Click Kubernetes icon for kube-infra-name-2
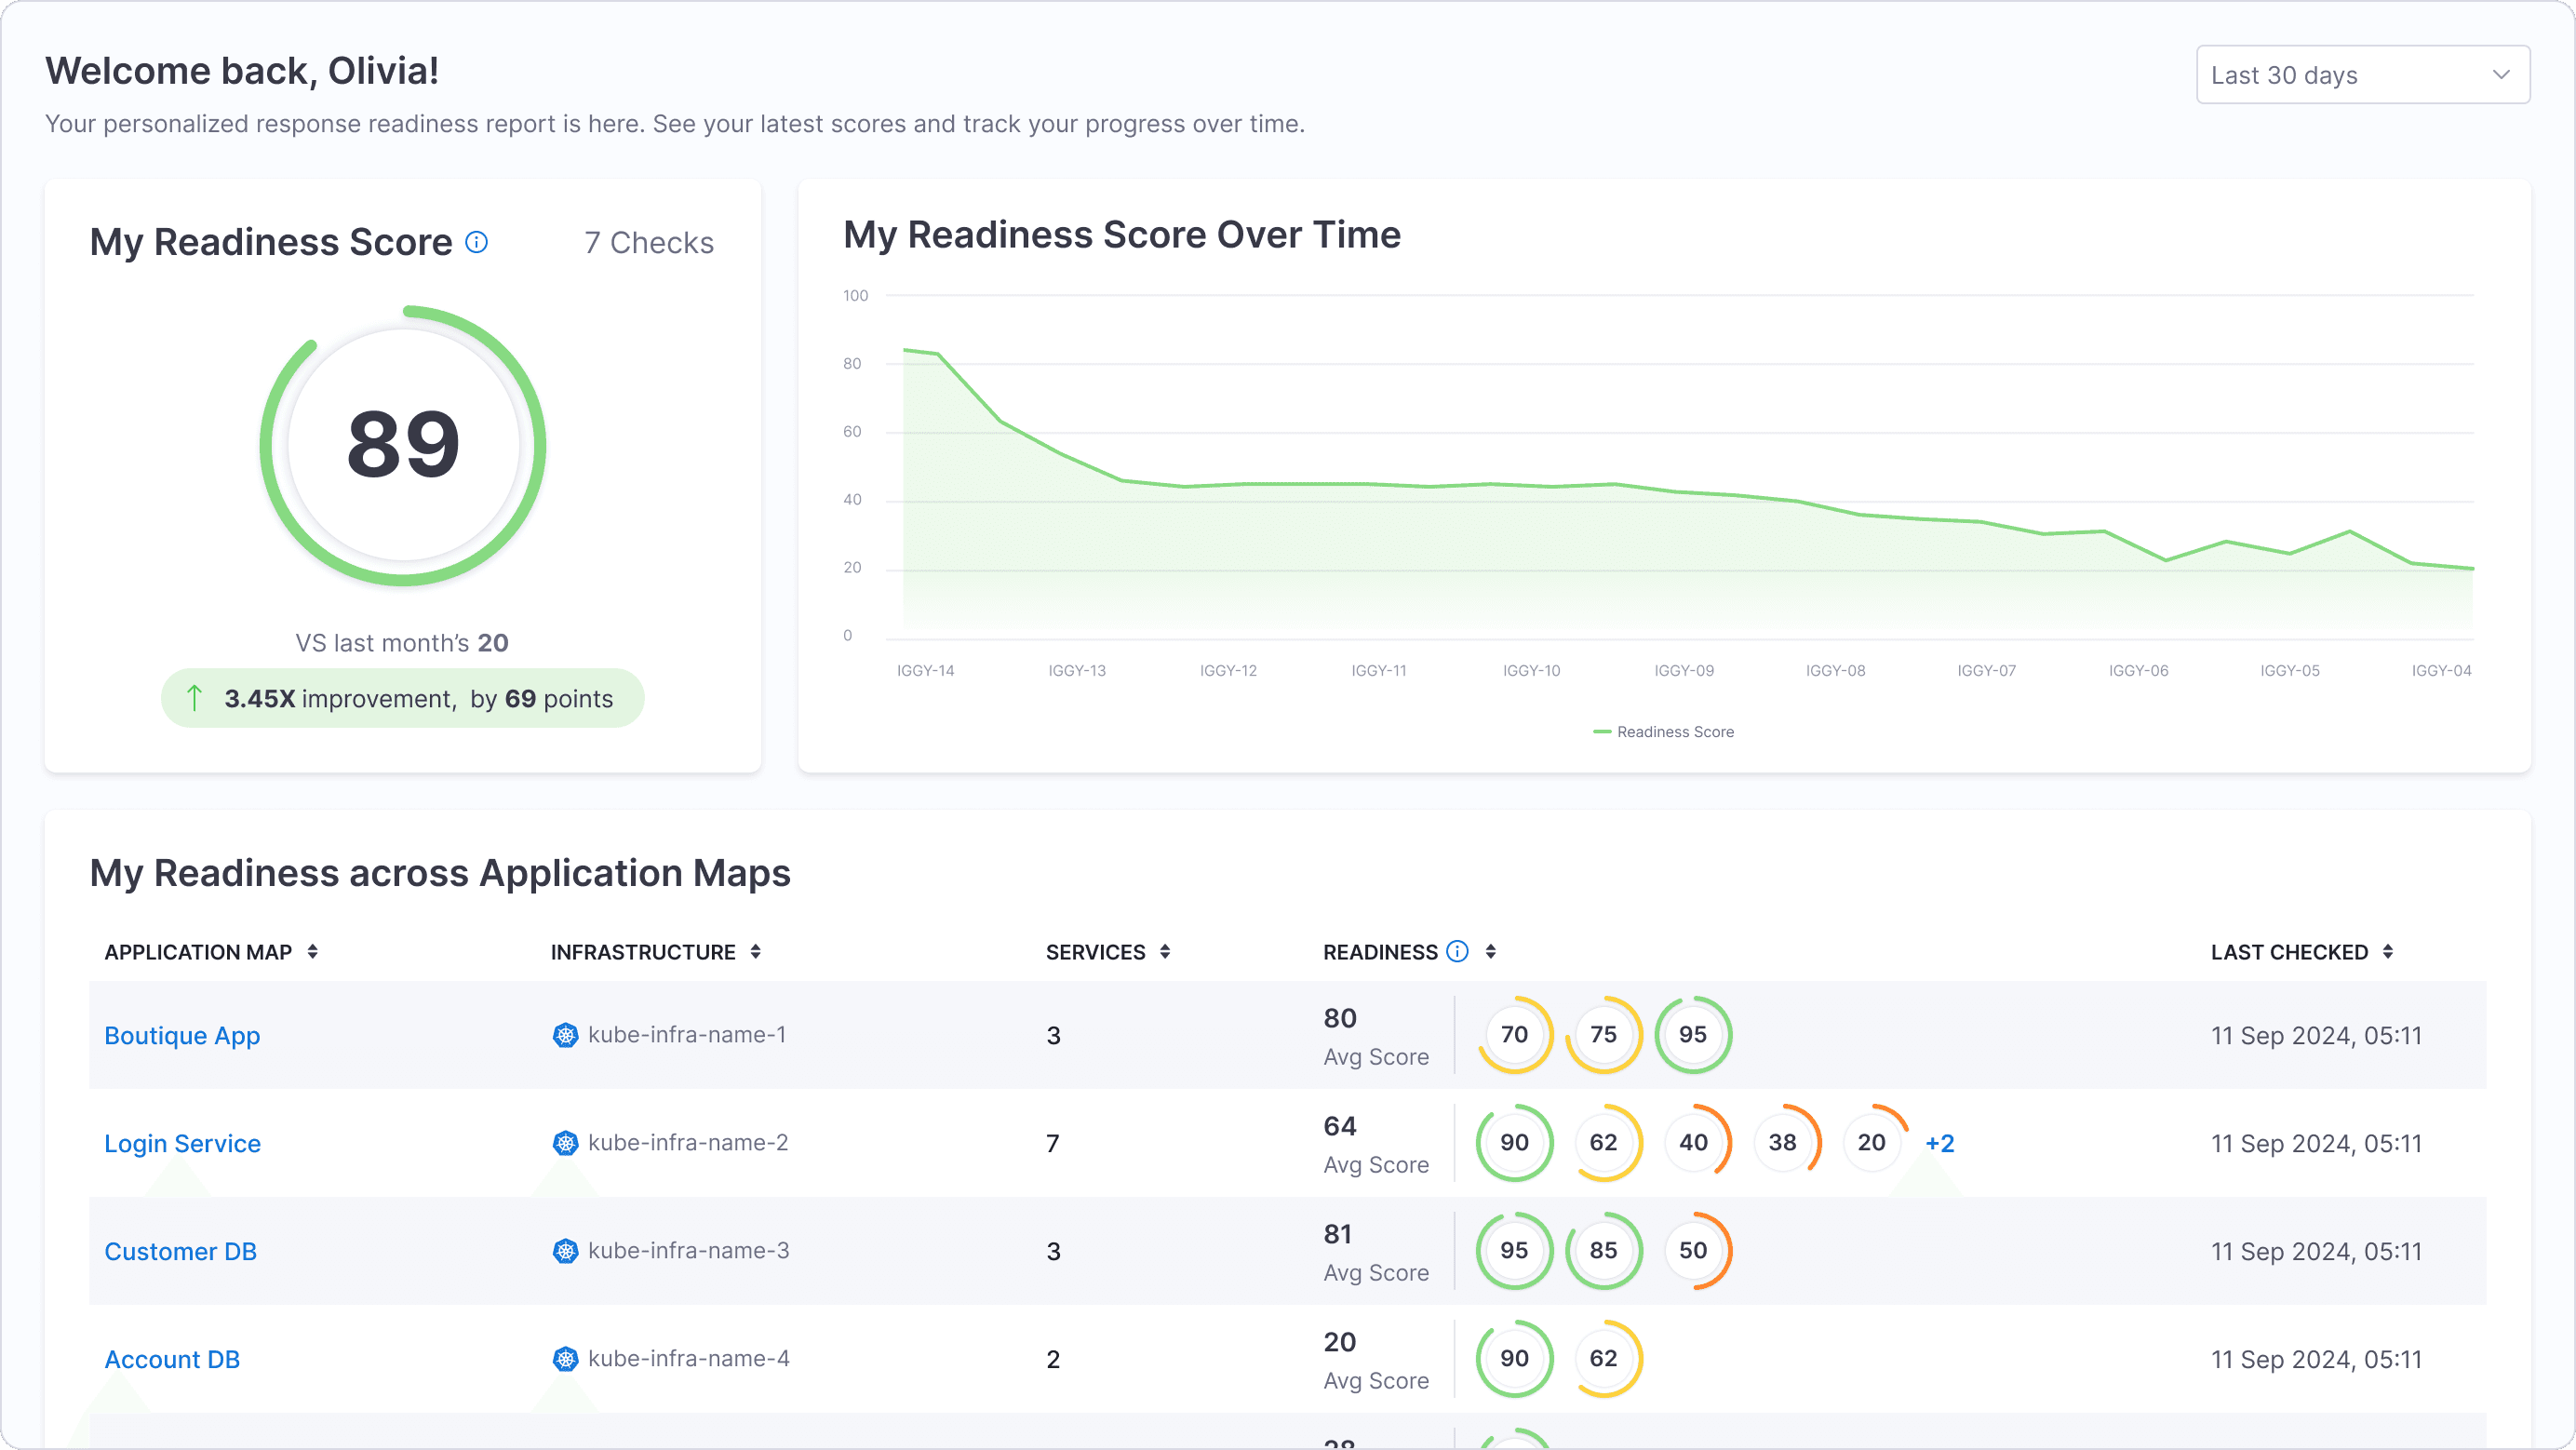2576x1450 pixels. (x=565, y=1143)
